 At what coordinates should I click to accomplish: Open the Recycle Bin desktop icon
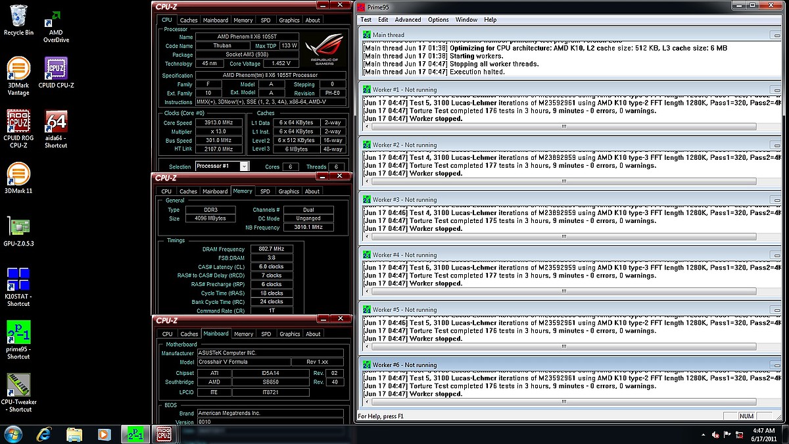pos(18,20)
